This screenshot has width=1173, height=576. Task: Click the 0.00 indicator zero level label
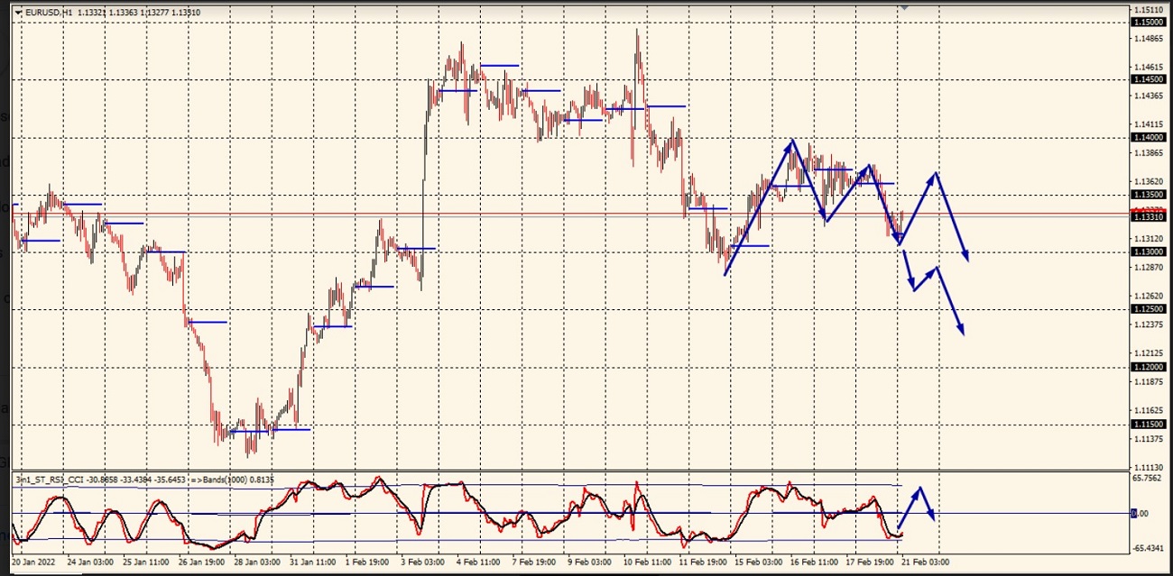1141,513
